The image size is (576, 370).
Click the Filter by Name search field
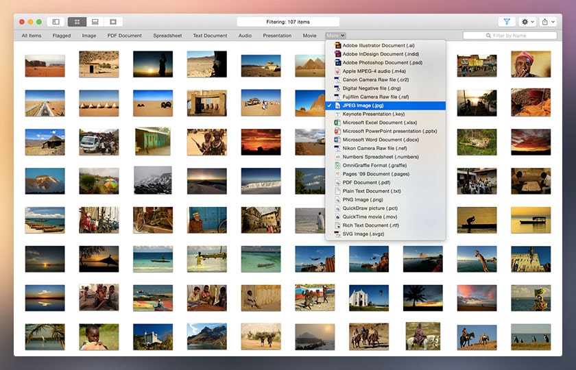coord(510,36)
